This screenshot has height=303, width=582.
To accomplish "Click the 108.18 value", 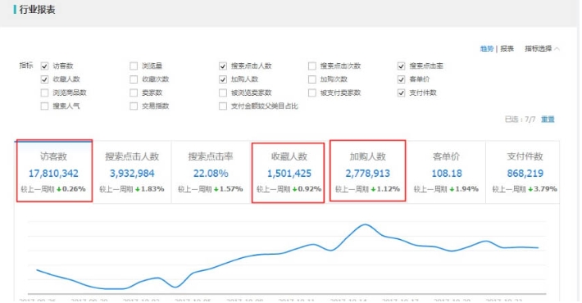I will pos(447,173).
